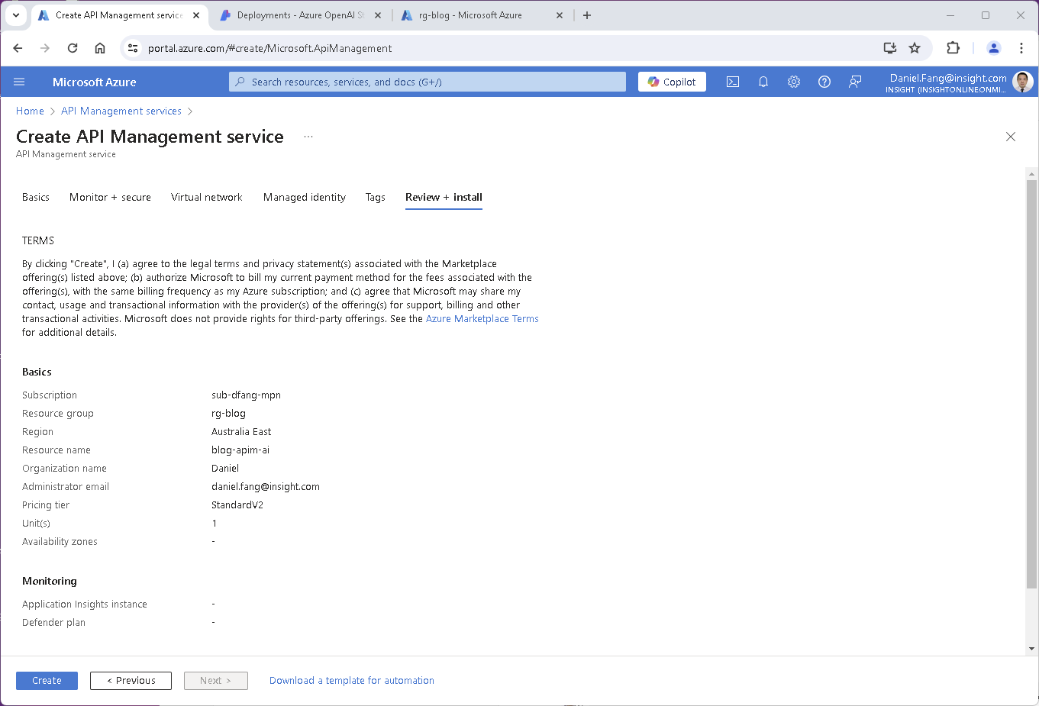Open the Chrome profile icon
Screen dimensions: 1039x706
pos(994,48)
